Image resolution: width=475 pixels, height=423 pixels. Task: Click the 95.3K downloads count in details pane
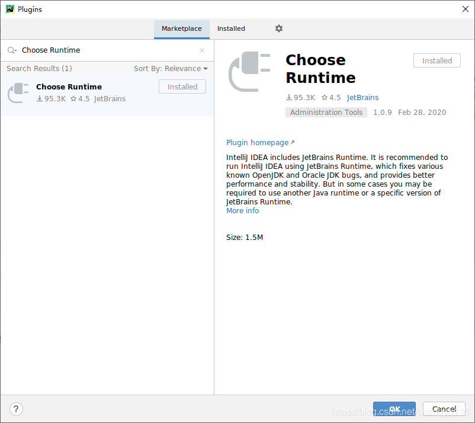point(300,98)
